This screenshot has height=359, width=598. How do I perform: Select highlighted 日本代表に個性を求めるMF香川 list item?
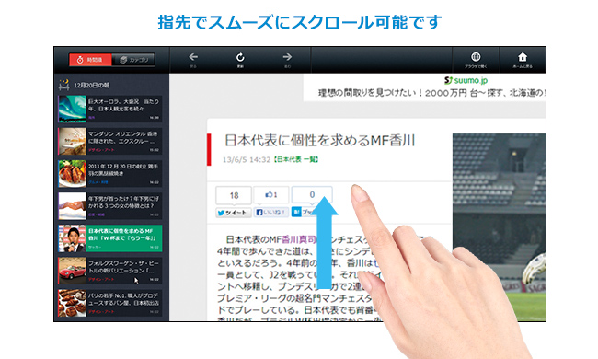pyautogui.click(x=110, y=238)
